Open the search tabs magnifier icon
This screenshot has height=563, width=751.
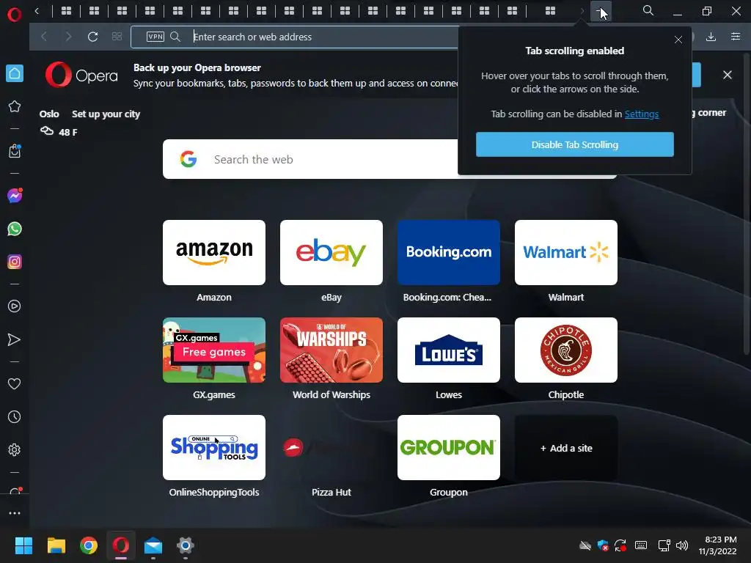pos(648,10)
